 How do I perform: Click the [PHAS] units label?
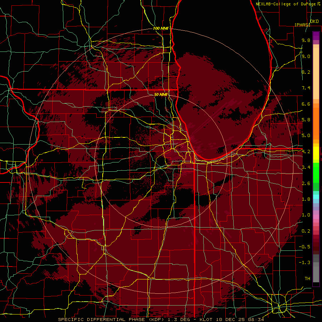[x=302, y=25]
